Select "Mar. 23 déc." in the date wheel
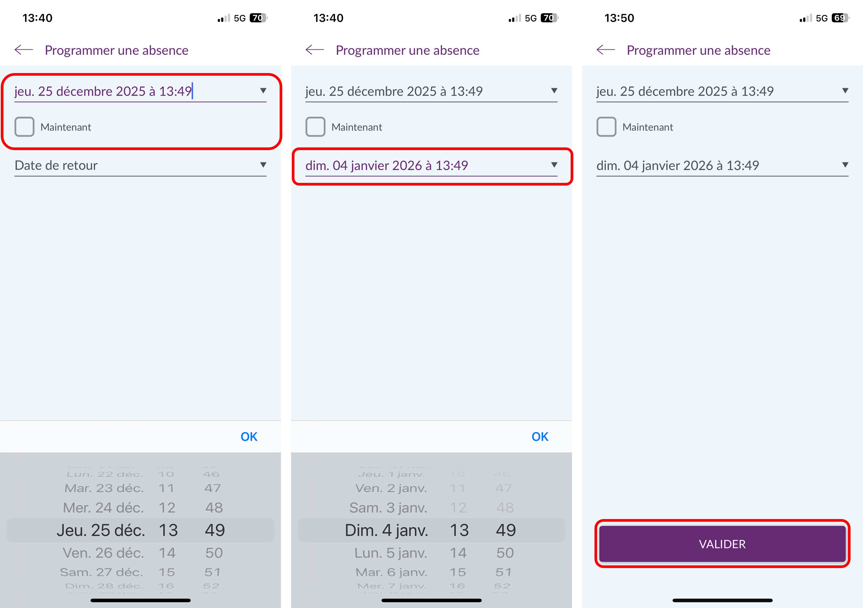Viewport: 863px width, 608px height. [x=104, y=488]
